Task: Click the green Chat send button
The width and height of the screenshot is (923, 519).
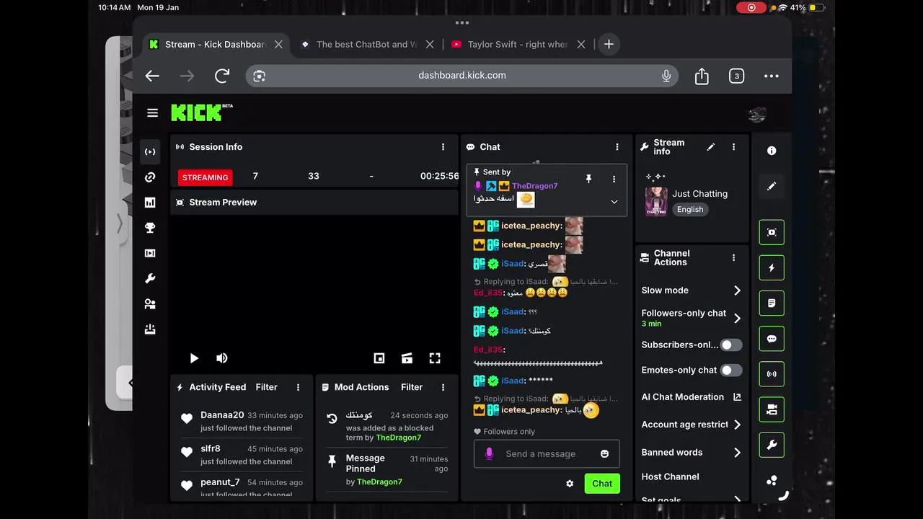Action: click(x=602, y=484)
